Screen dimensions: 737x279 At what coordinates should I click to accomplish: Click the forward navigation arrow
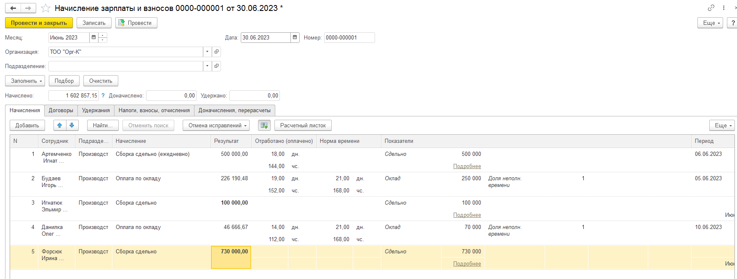point(28,8)
